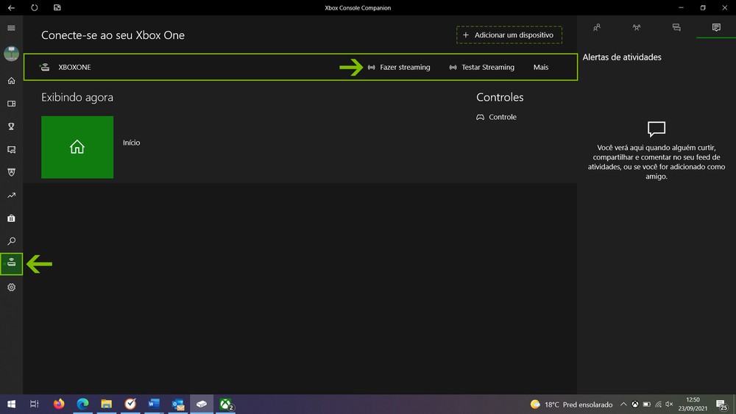Switch to the Parties tab
The height and width of the screenshot is (414, 736).
637,28
